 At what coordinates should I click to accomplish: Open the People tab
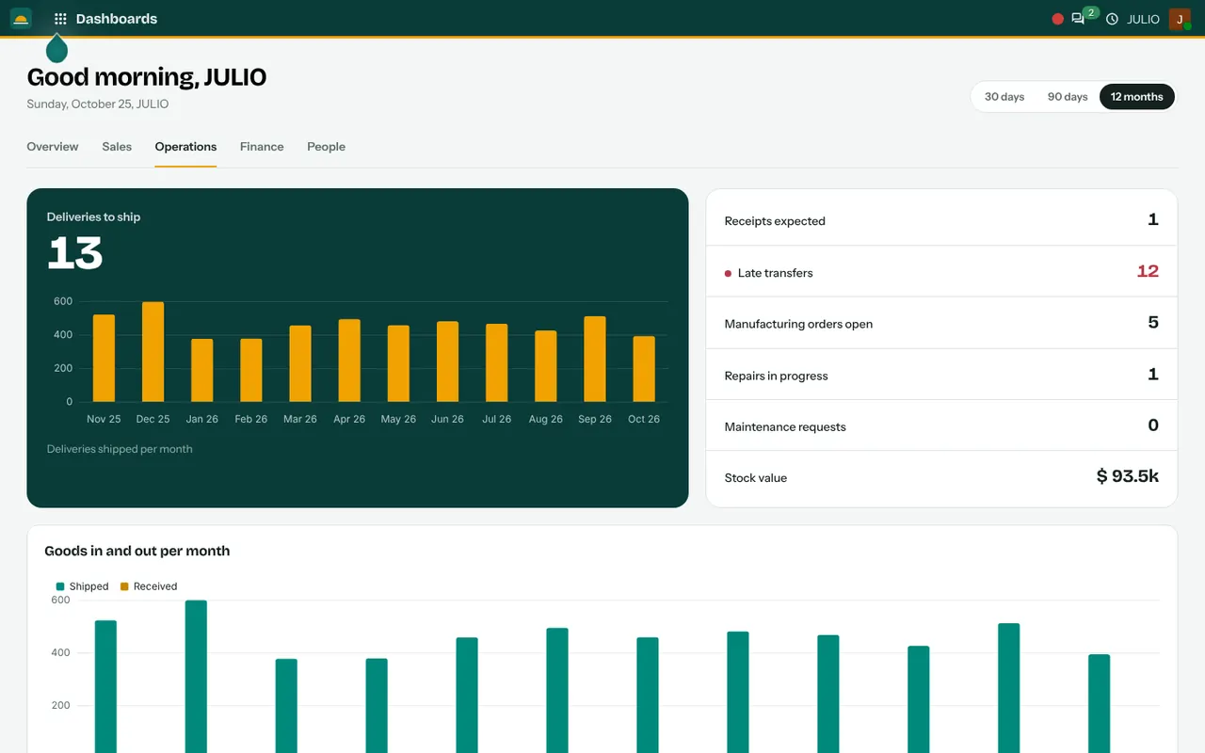(326, 147)
